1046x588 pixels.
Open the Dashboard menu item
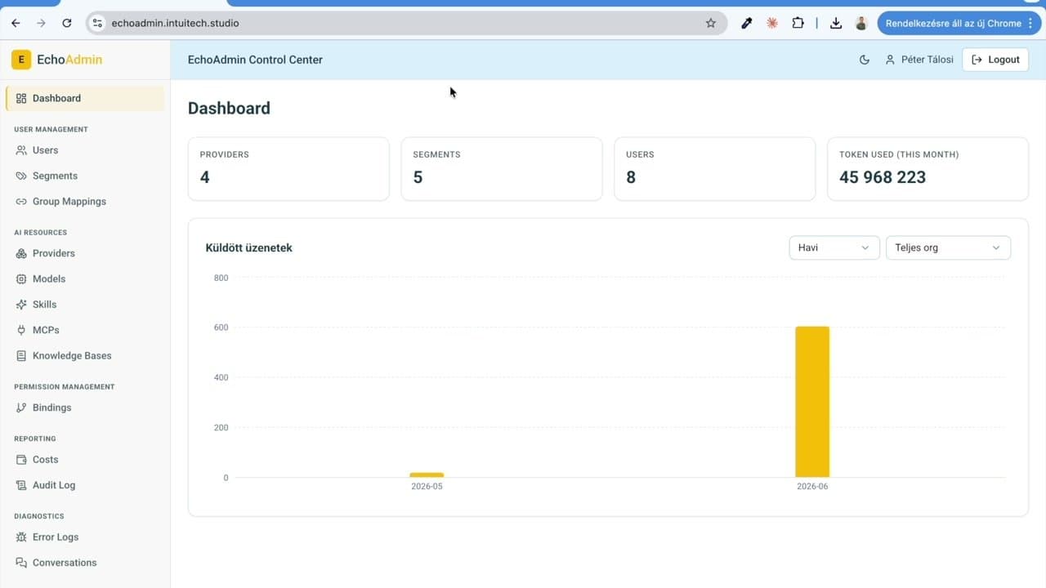(85, 98)
